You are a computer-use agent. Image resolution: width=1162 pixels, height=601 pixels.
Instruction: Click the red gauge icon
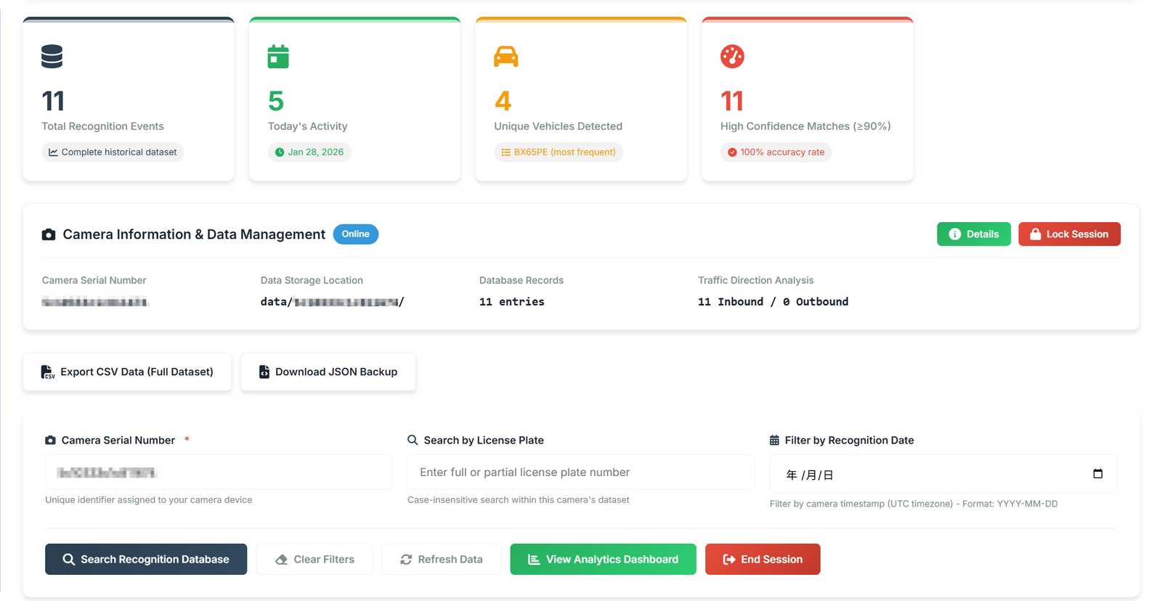click(x=732, y=57)
